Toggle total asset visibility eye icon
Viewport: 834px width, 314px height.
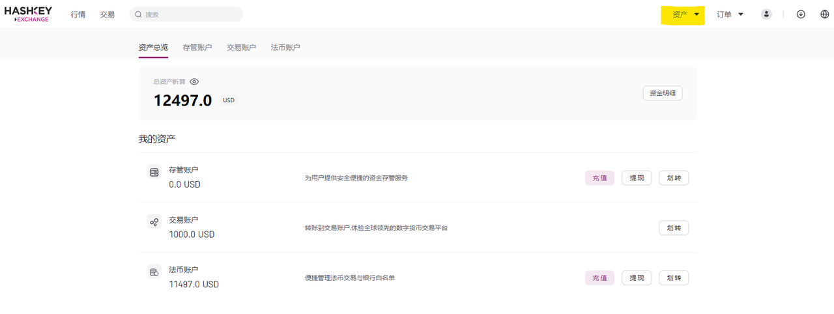click(x=194, y=82)
